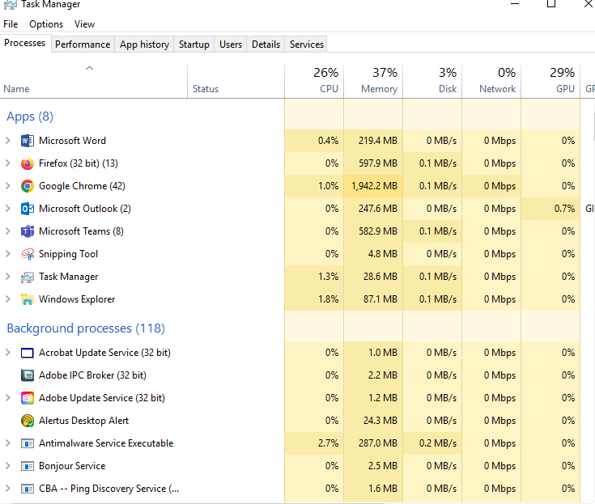The height and width of the screenshot is (504, 595).
Task: Expand the Microsoft Outlook process group
Action: [7, 208]
